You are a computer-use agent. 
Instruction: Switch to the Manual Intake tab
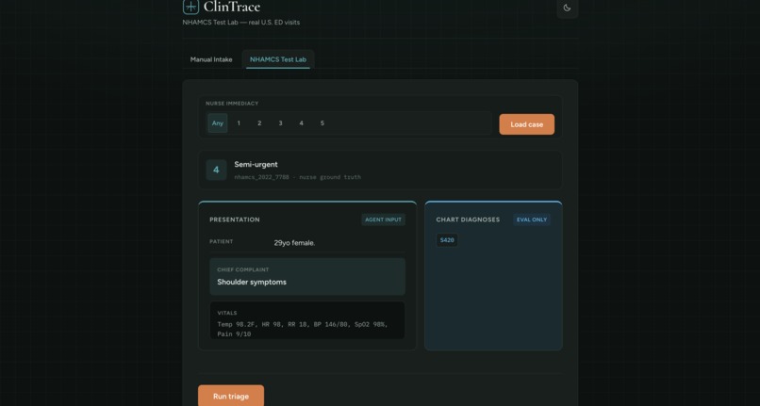[x=211, y=59]
